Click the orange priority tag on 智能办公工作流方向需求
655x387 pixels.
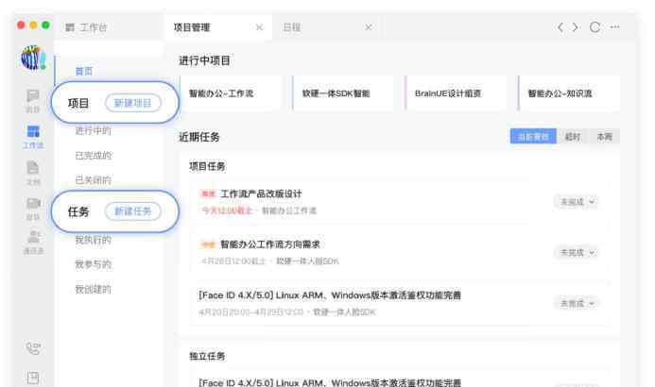[x=208, y=244]
